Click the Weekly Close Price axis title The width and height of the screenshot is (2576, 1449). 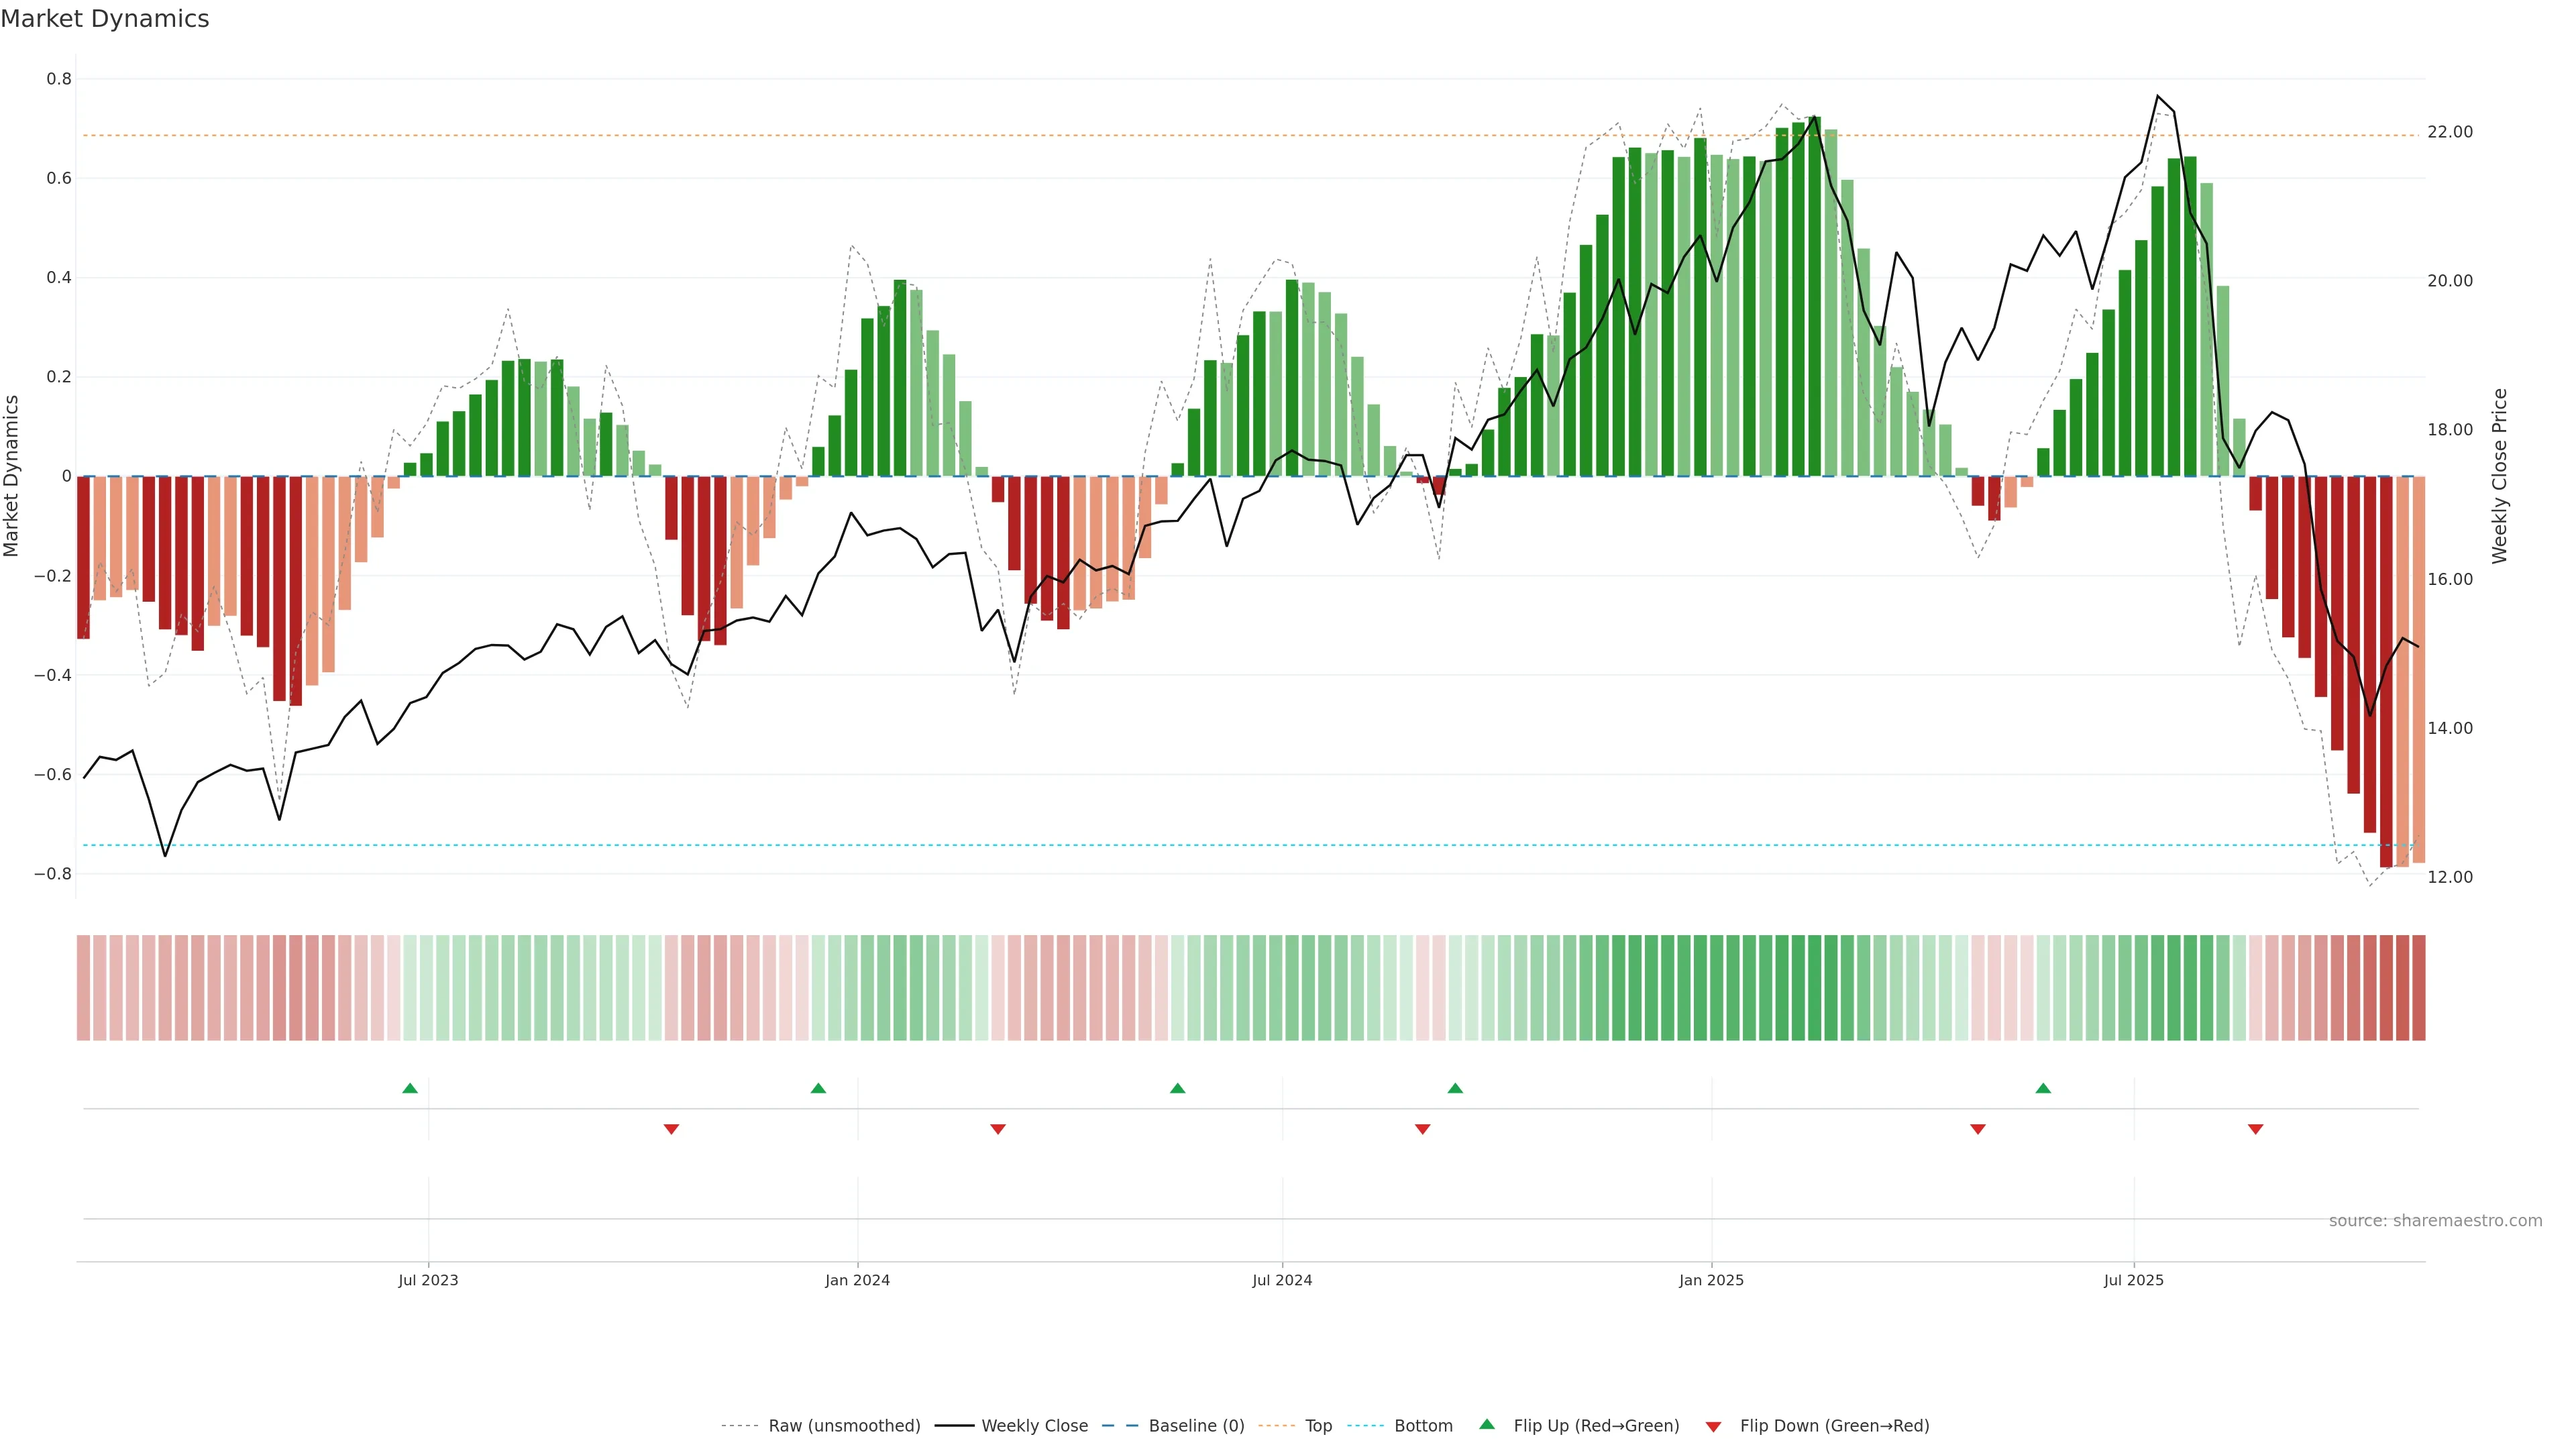click(2499, 476)
